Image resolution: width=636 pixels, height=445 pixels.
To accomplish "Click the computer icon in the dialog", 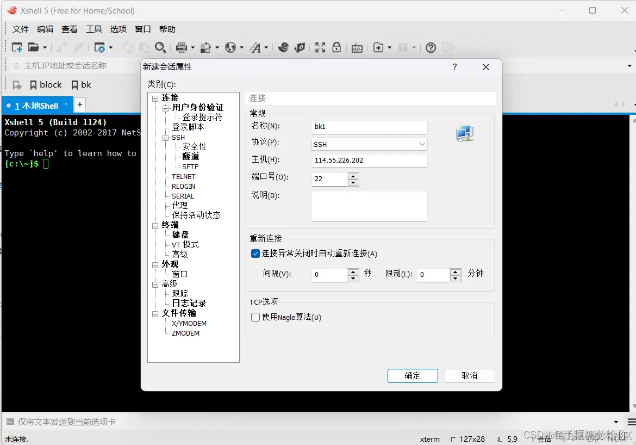I will point(465,133).
